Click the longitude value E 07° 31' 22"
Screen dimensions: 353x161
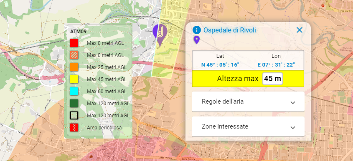click(276, 65)
